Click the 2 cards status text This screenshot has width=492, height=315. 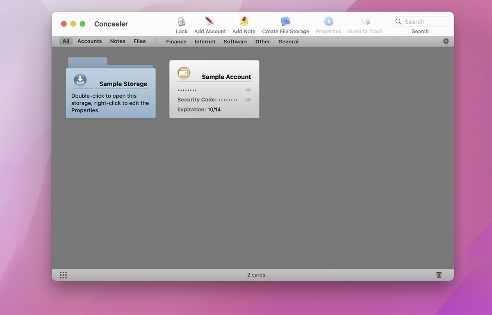click(256, 275)
